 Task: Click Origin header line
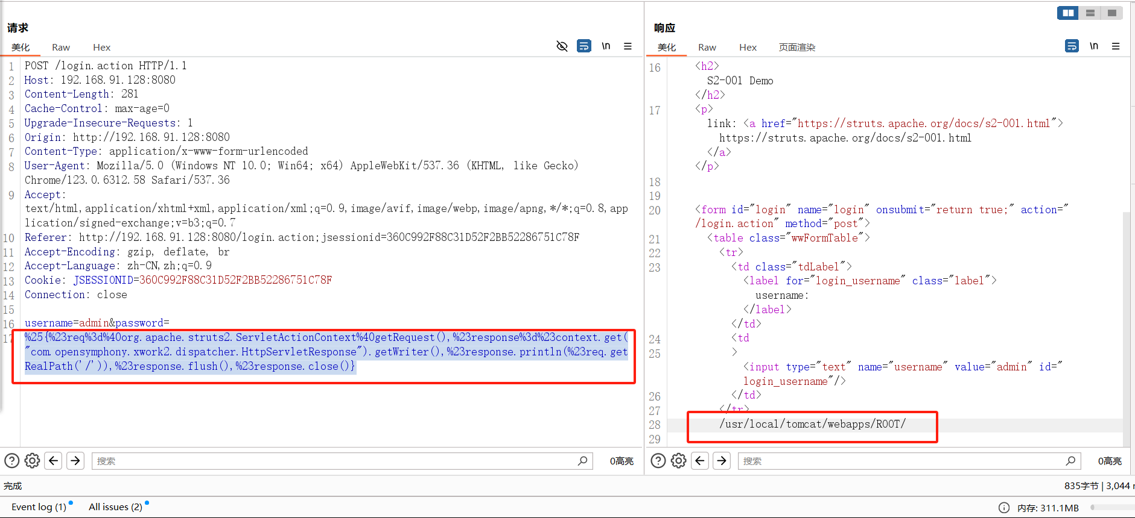pos(127,137)
